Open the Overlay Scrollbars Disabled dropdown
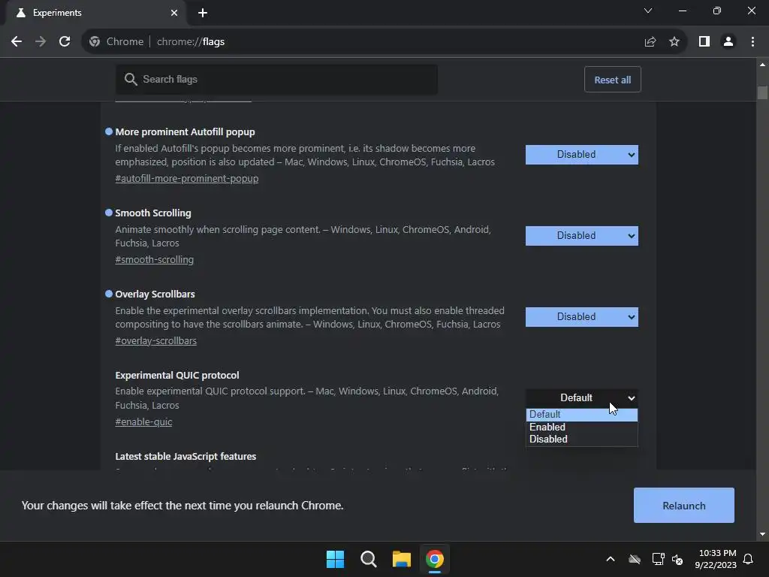Screen dimensions: 769x577 (x=582, y=317)
